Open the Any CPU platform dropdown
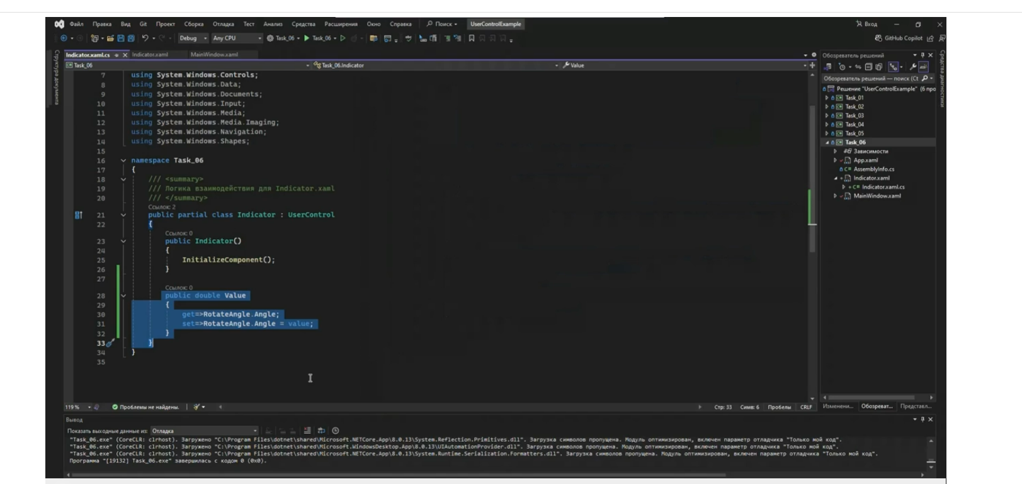Image resolution: width=1022 pixels, height=484 pixels. (x=237, y=38)
